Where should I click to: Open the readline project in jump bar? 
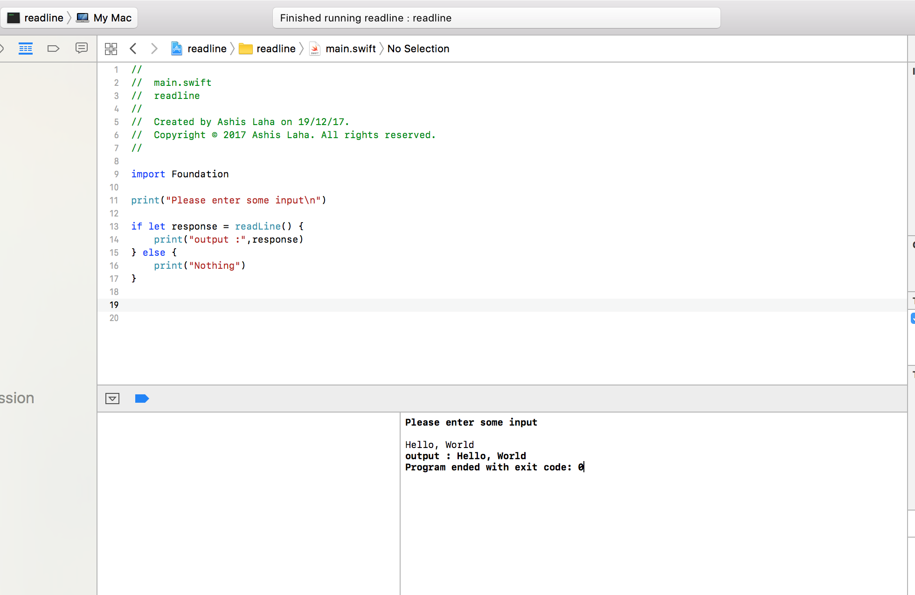pyautogui.click(x=199, y=49)
